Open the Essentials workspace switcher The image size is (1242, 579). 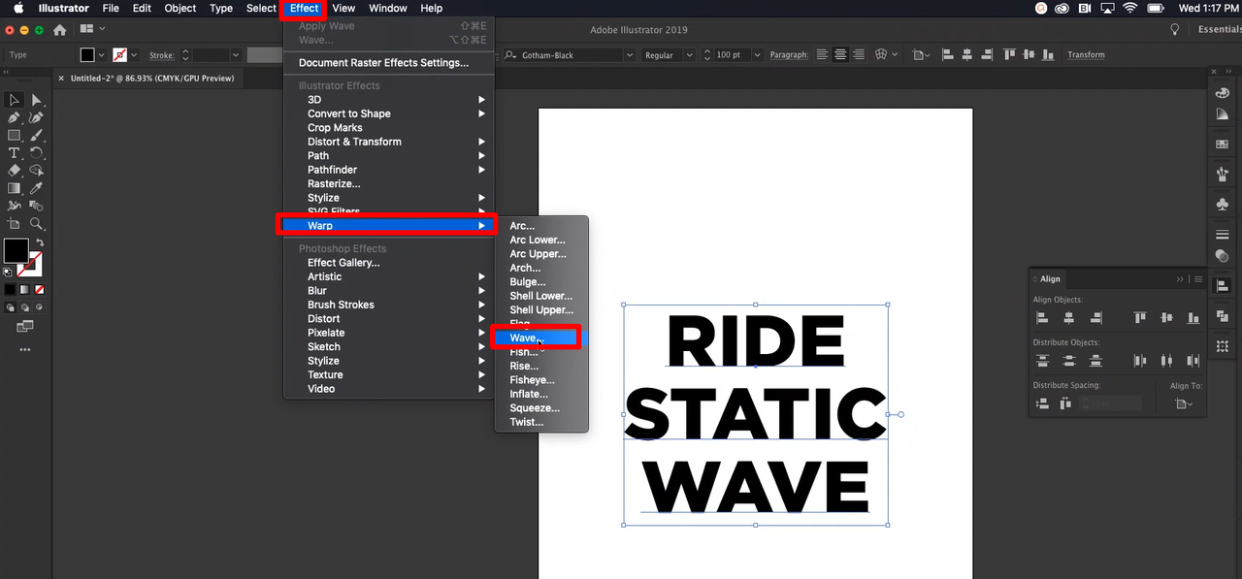pos(1220,30)
